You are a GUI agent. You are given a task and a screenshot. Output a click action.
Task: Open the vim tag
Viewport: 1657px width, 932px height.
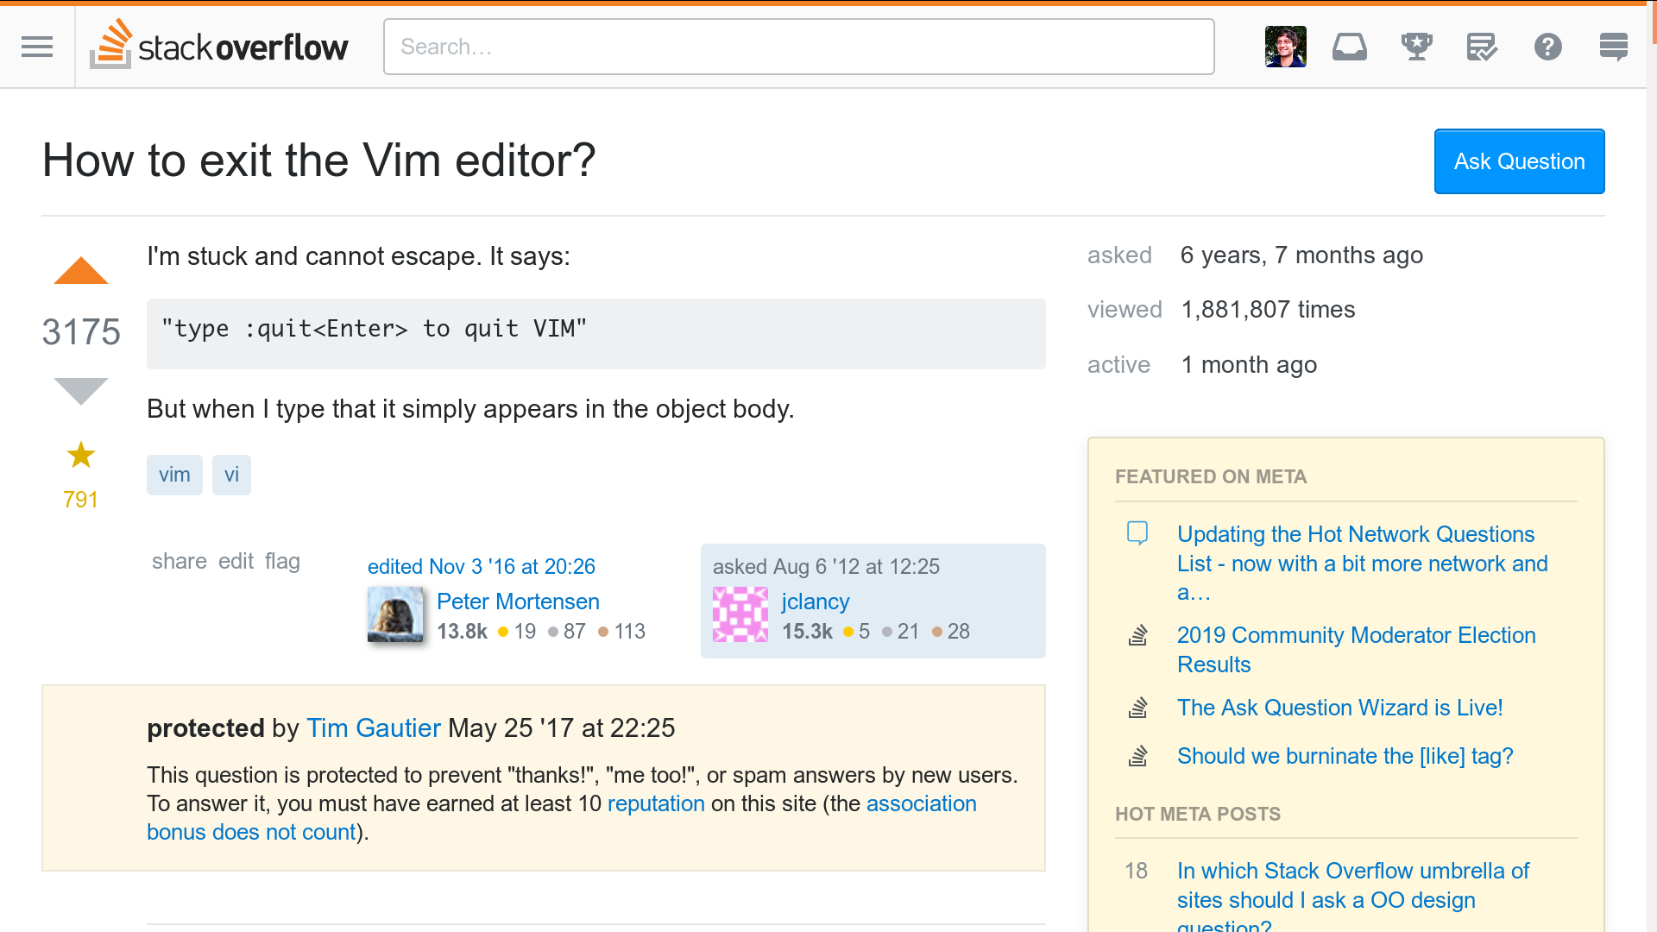tap(174, 475)
